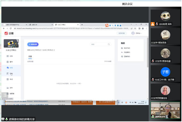Screen dimensions: 182x122
Task: Open the Chrome tab search chevron
Action: (131, 24)
